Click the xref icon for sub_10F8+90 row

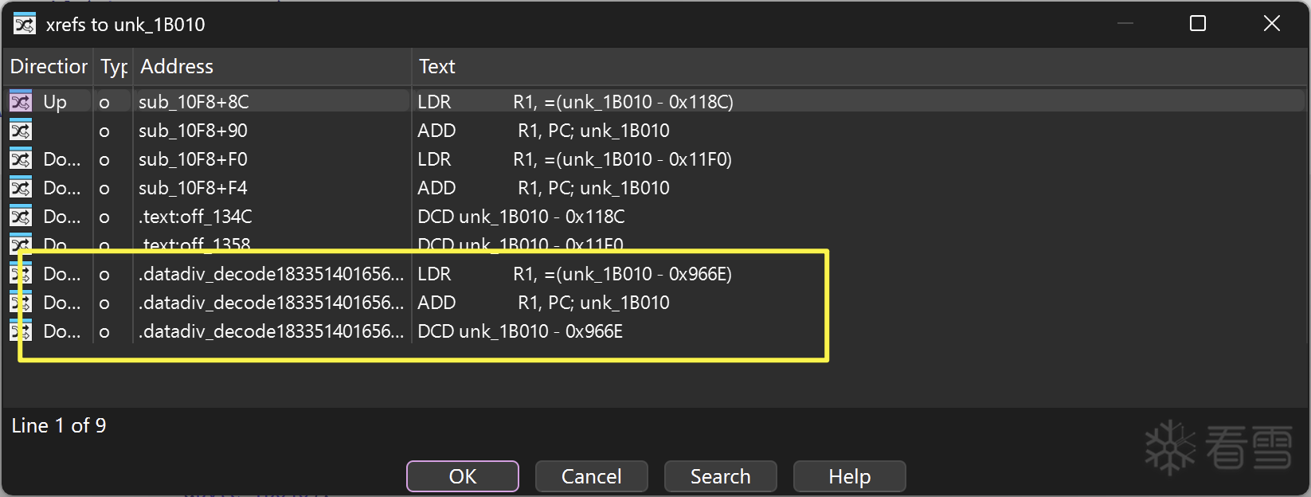point(21,131)
